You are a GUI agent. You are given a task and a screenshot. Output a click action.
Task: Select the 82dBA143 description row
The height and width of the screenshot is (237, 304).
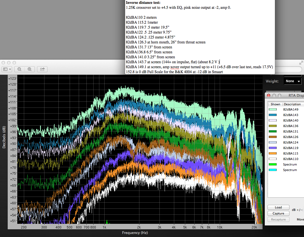tap(291, 115)
